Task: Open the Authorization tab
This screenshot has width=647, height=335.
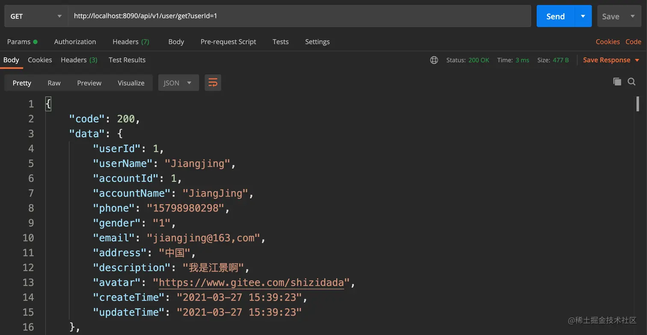Action: click(x=75, y=41)
